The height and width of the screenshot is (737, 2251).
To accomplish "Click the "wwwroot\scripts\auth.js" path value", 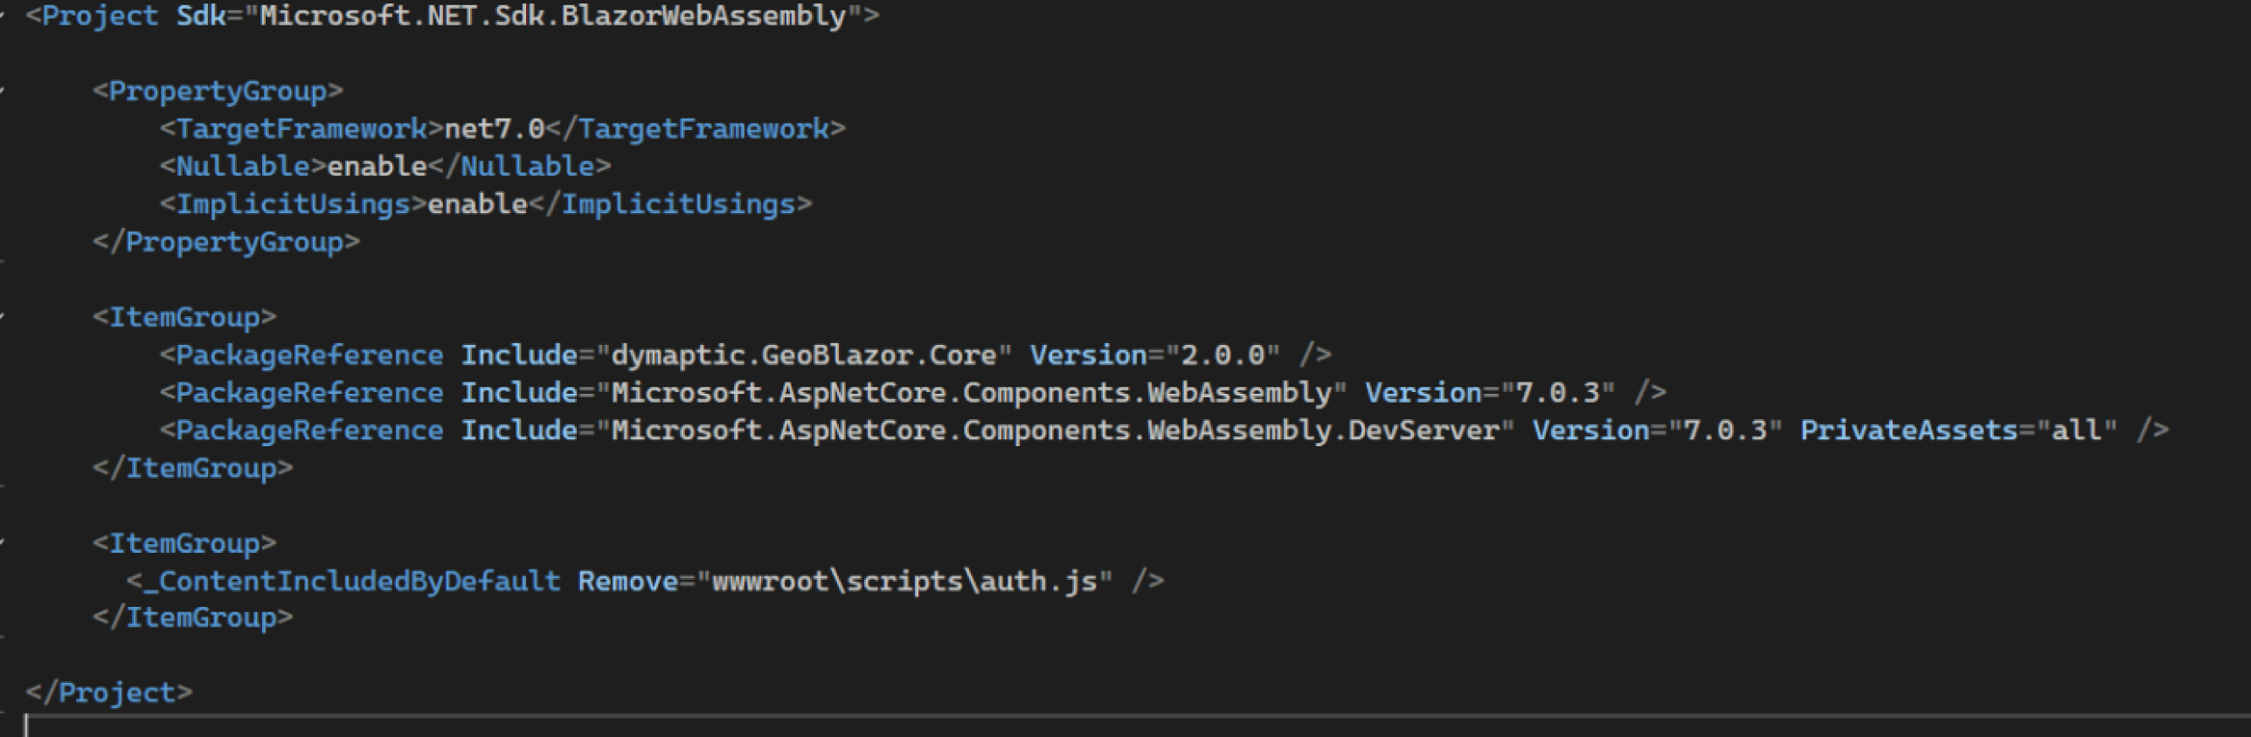I will point(904,582).
